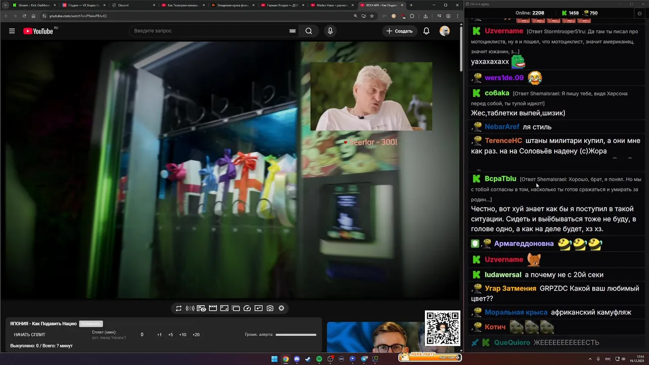649x365 pixels.
Task: Click the Chrome address bar URL
Action: pyautogui.click(x=78, y=16)
